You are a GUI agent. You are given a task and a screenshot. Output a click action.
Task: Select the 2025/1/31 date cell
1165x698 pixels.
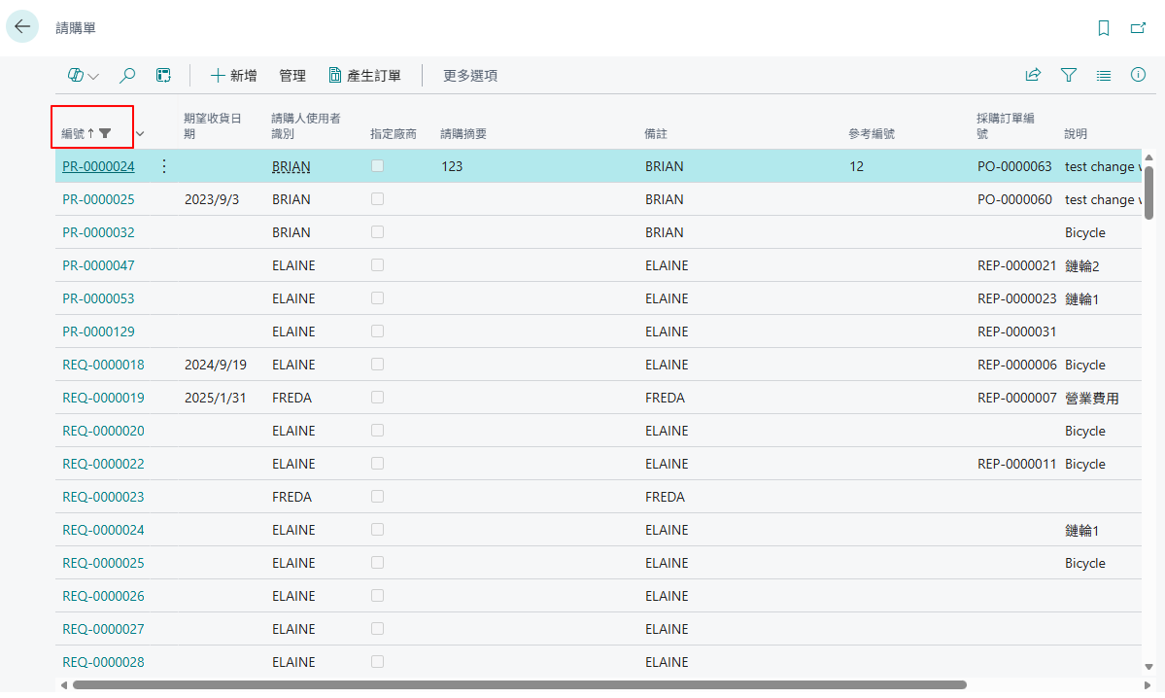click(216, 398)
